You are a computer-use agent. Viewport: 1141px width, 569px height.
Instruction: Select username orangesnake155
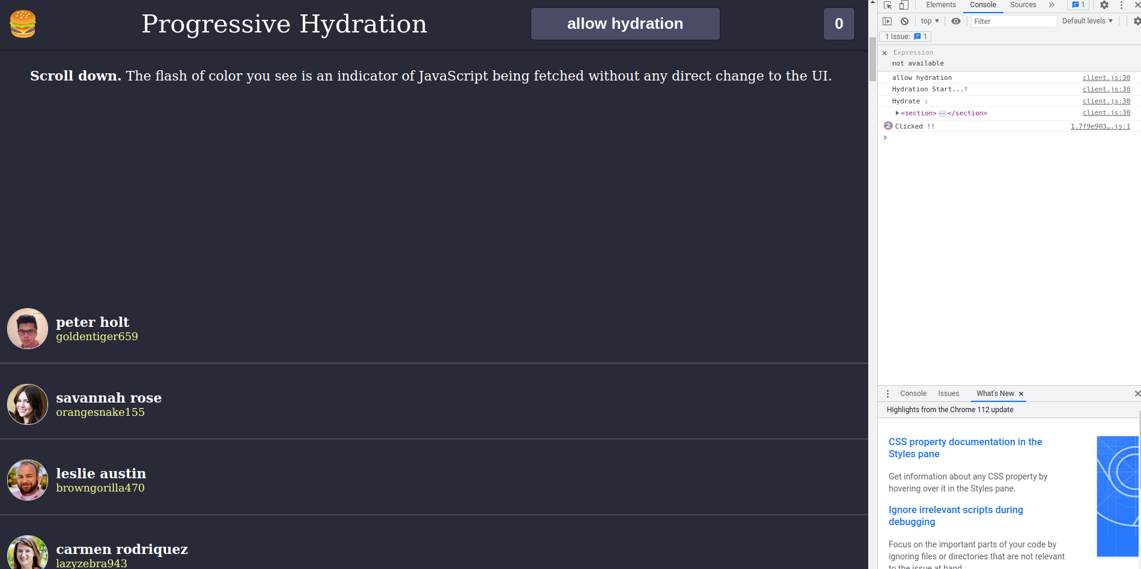pos(100,412)
